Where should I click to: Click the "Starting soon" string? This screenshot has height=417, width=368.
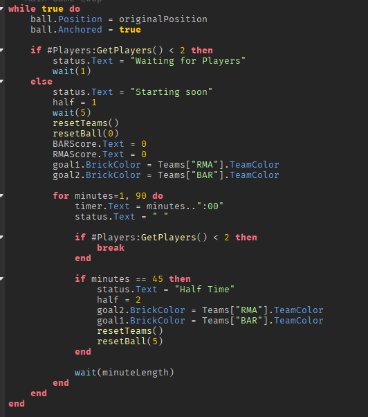click(172, 92)
